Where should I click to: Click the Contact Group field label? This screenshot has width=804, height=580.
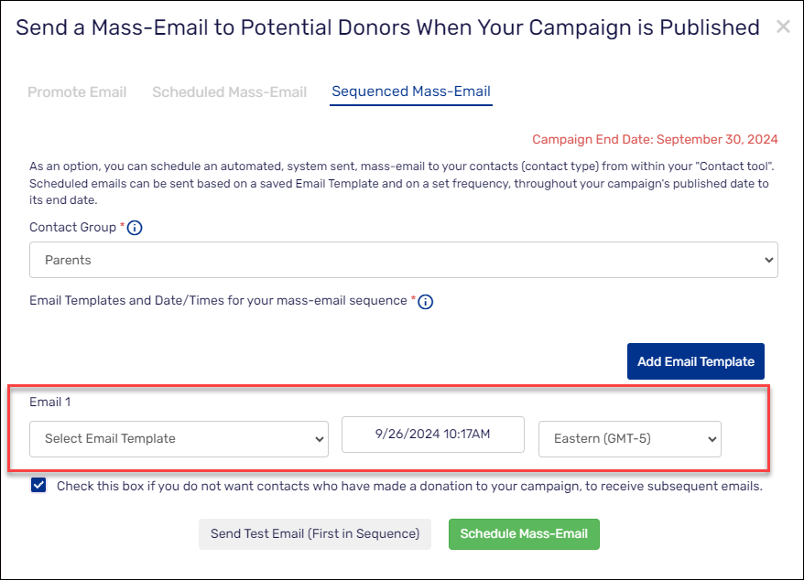tap(72, 227)
